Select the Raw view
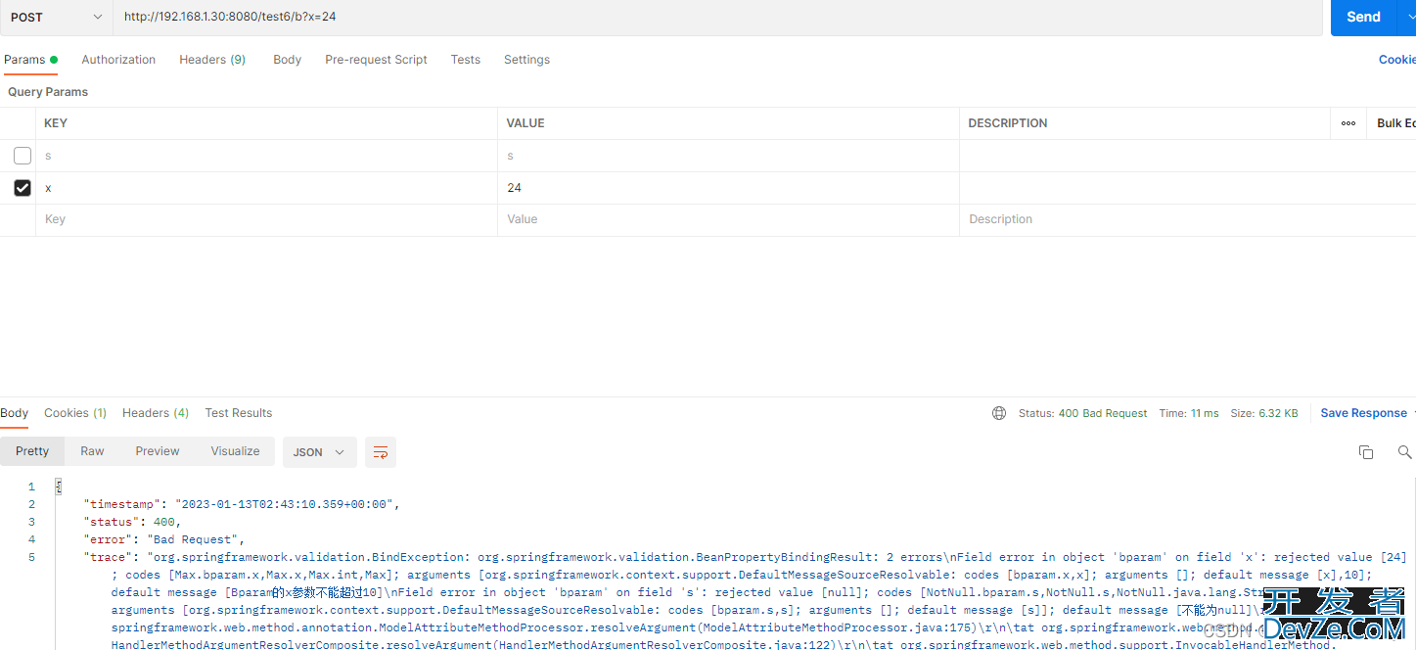 (92, 451)
